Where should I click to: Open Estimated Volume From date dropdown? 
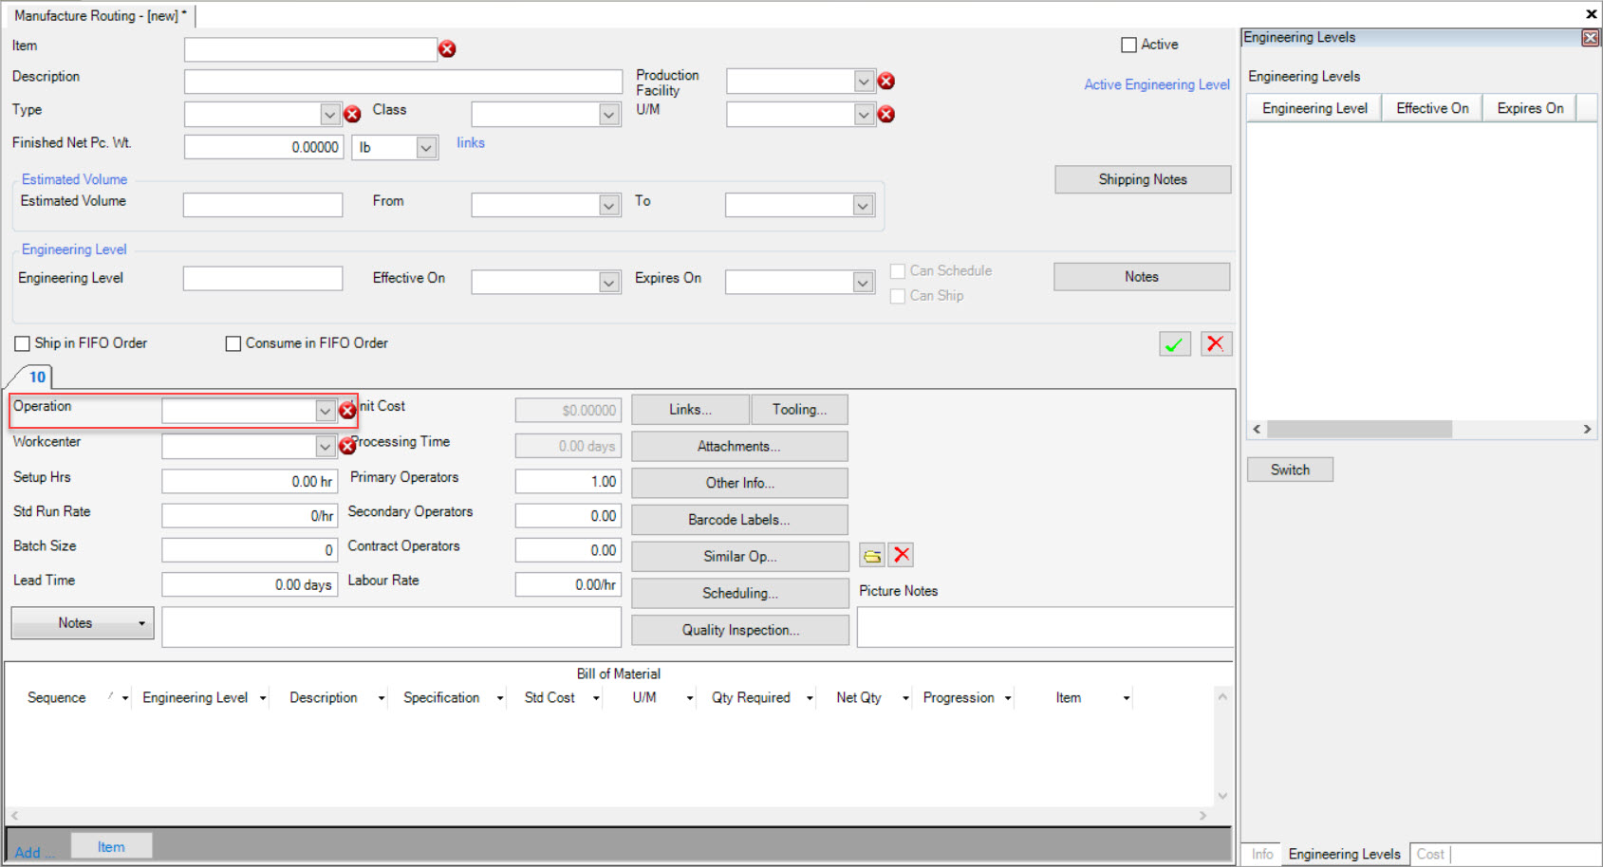(609, 206)
